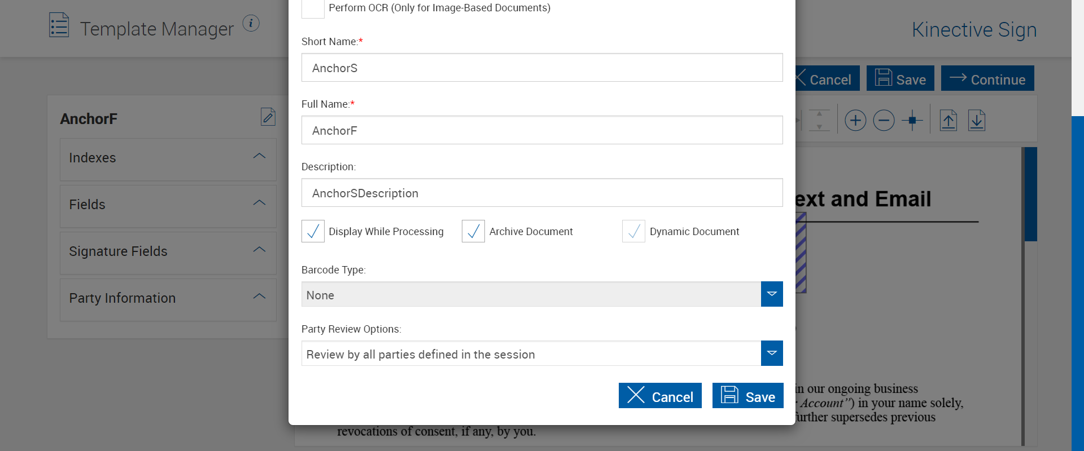Toggle the Dynamic Document checkbox
The height and width of the screenshot is (451, 1084).
633,231
